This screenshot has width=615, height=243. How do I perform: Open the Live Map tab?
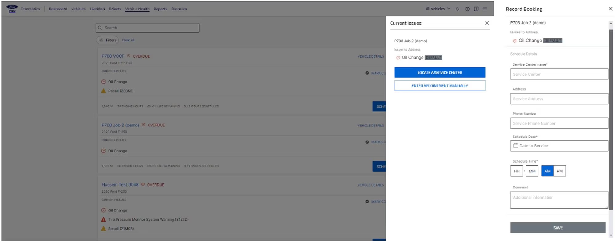point(97,9)
